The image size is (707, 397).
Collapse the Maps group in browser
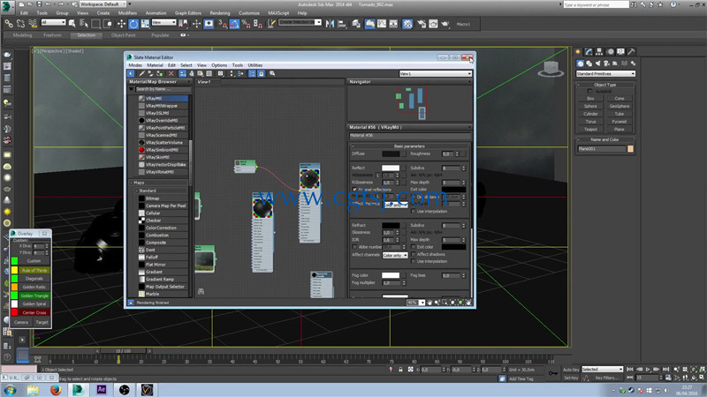[132, 183]
